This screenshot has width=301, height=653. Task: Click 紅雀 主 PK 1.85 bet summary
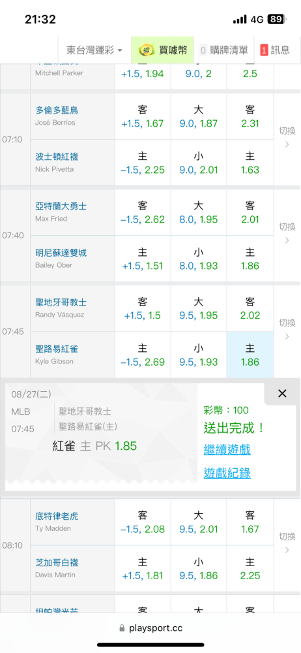[x=94, y=446]
